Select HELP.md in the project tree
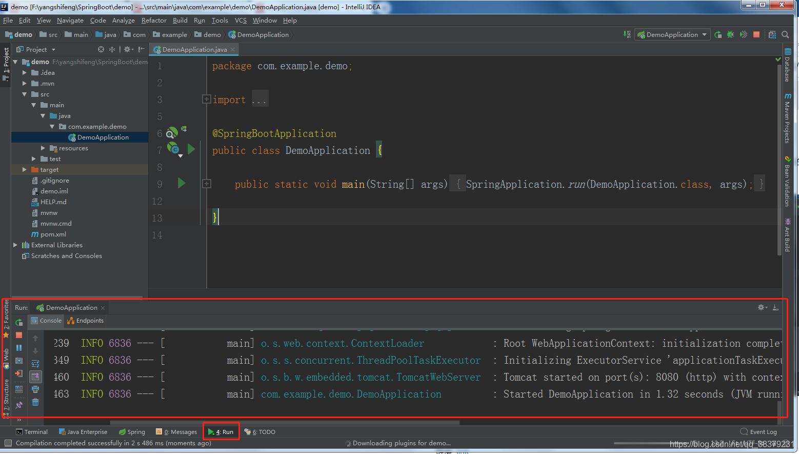The width and height of the screenshot is (799, 454). point(53,202)
